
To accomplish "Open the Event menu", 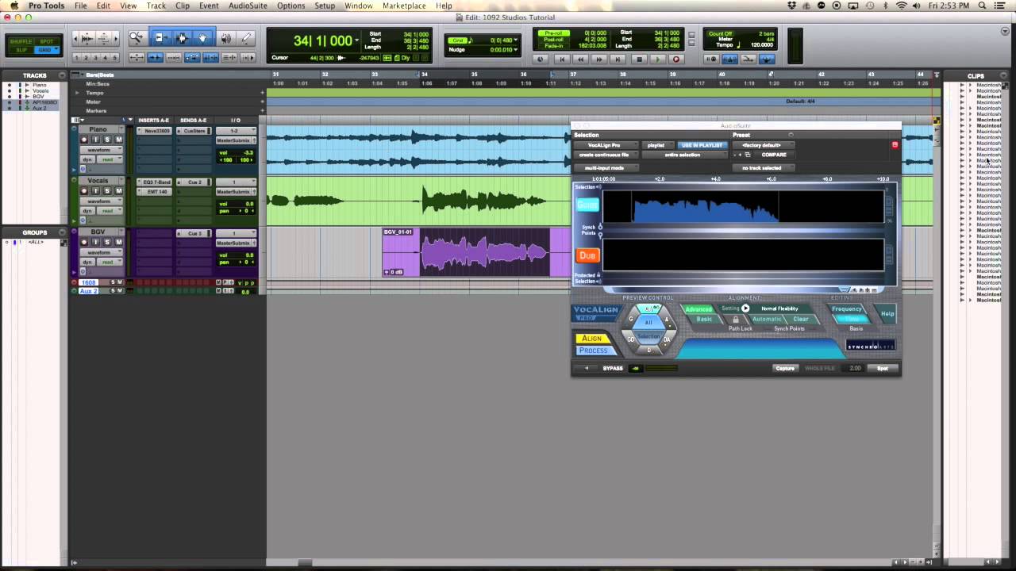I will point(209,6).
